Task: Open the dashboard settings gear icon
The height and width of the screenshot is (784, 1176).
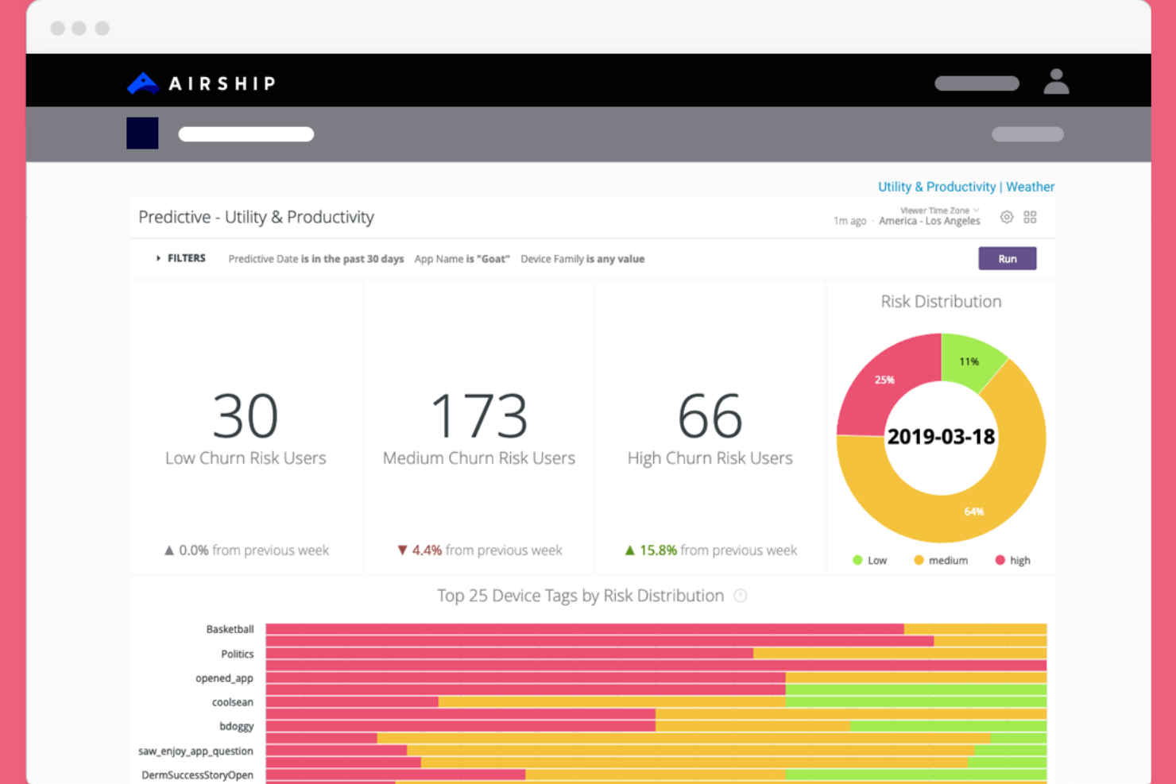Action: point(1006,217)
